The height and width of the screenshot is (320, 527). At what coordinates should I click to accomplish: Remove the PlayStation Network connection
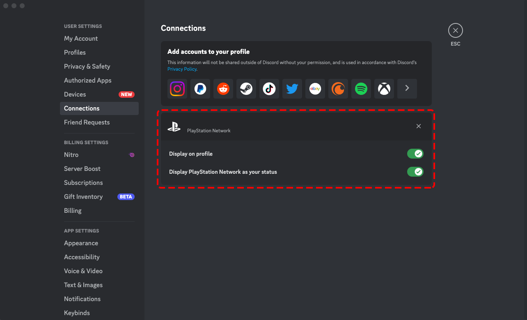(x=419, y=126)
